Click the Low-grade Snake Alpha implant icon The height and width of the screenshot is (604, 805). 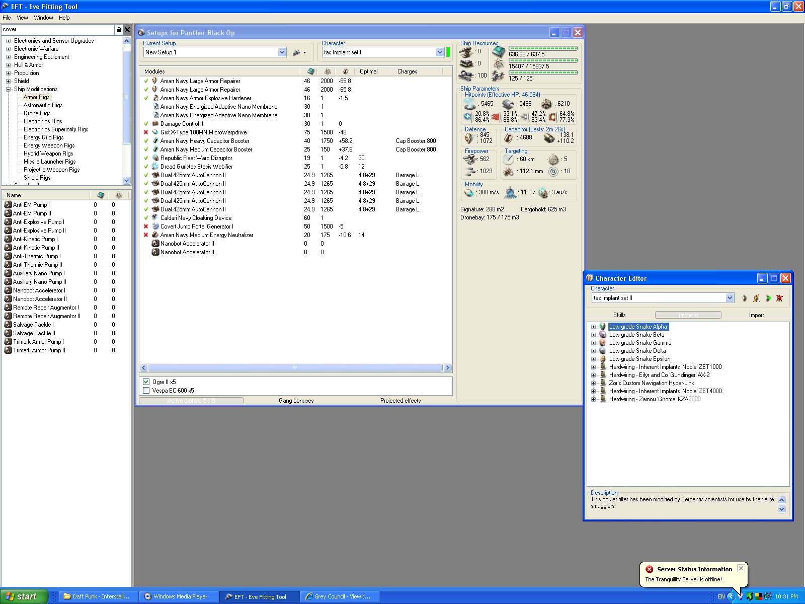(603, 327)
